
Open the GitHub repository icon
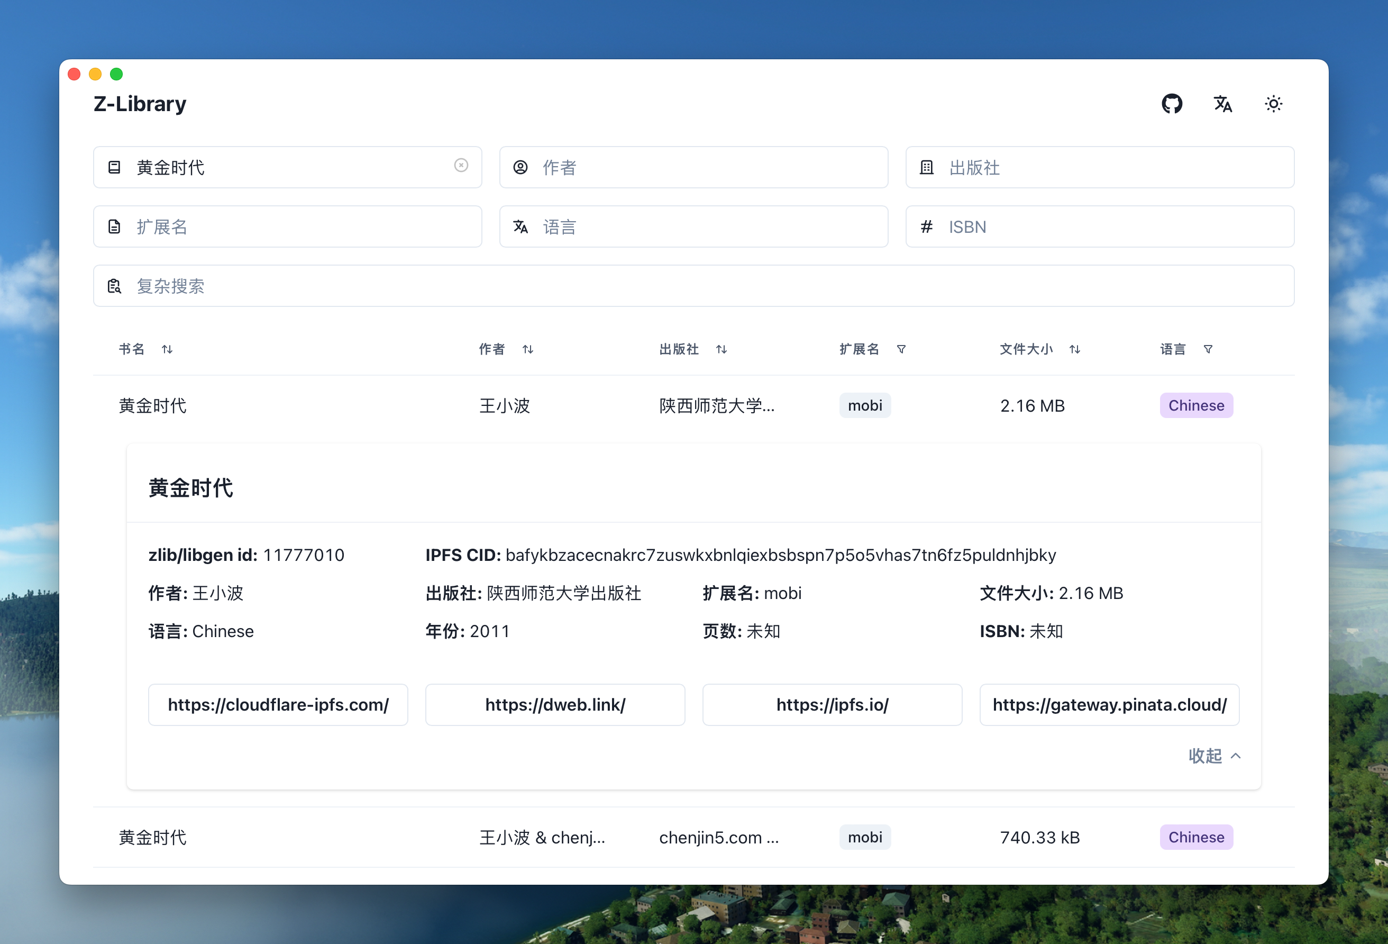pos(1171,104)
